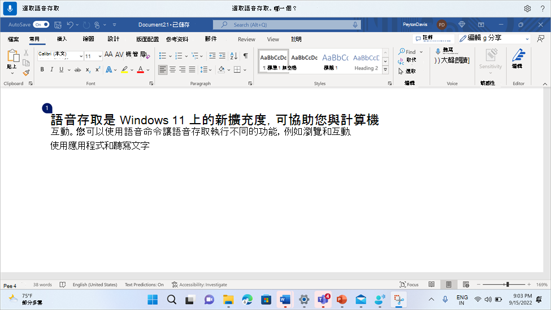The width and height of the screenshot is (551, 310).
Task: Open the 設計 tab
Action: (x=113, y=39)
